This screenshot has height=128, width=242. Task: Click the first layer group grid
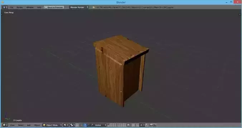112,125
